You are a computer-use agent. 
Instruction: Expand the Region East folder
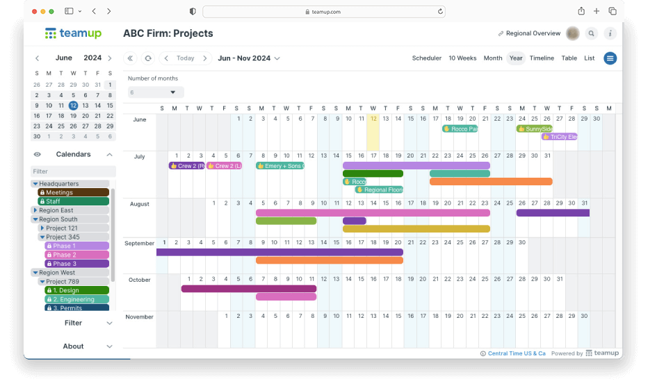click(x=35, y=210)
